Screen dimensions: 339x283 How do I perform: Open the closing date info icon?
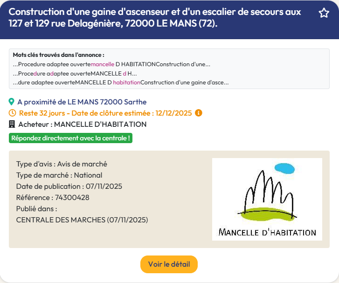[x=198, y=113]
